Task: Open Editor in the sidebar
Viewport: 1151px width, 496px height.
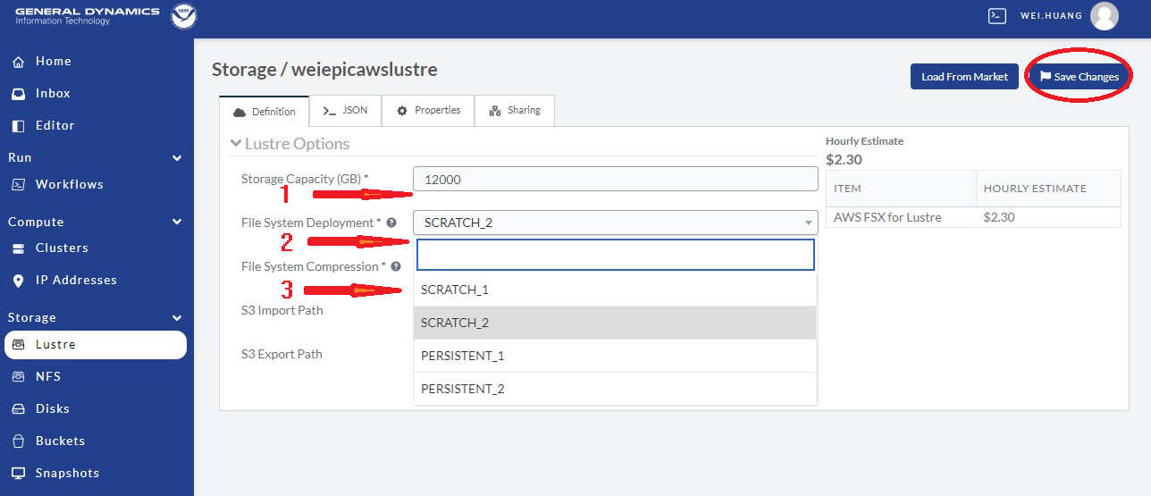Action: click(55, 126)
